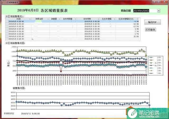Click the 销售情况图: label above the lower chart
Viewport: 169px width, 119px height.
(x=19, y=88)
